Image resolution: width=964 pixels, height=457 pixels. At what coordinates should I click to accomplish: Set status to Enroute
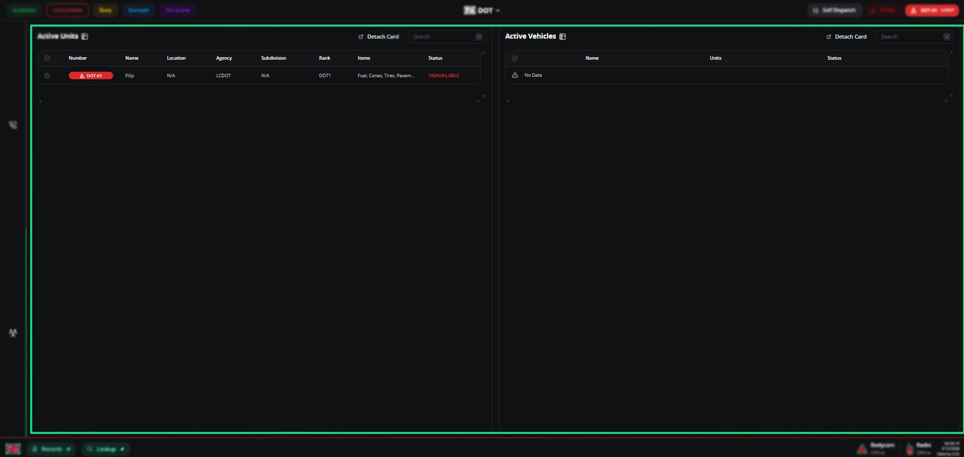pyautogui.click(x=139, y=10)
